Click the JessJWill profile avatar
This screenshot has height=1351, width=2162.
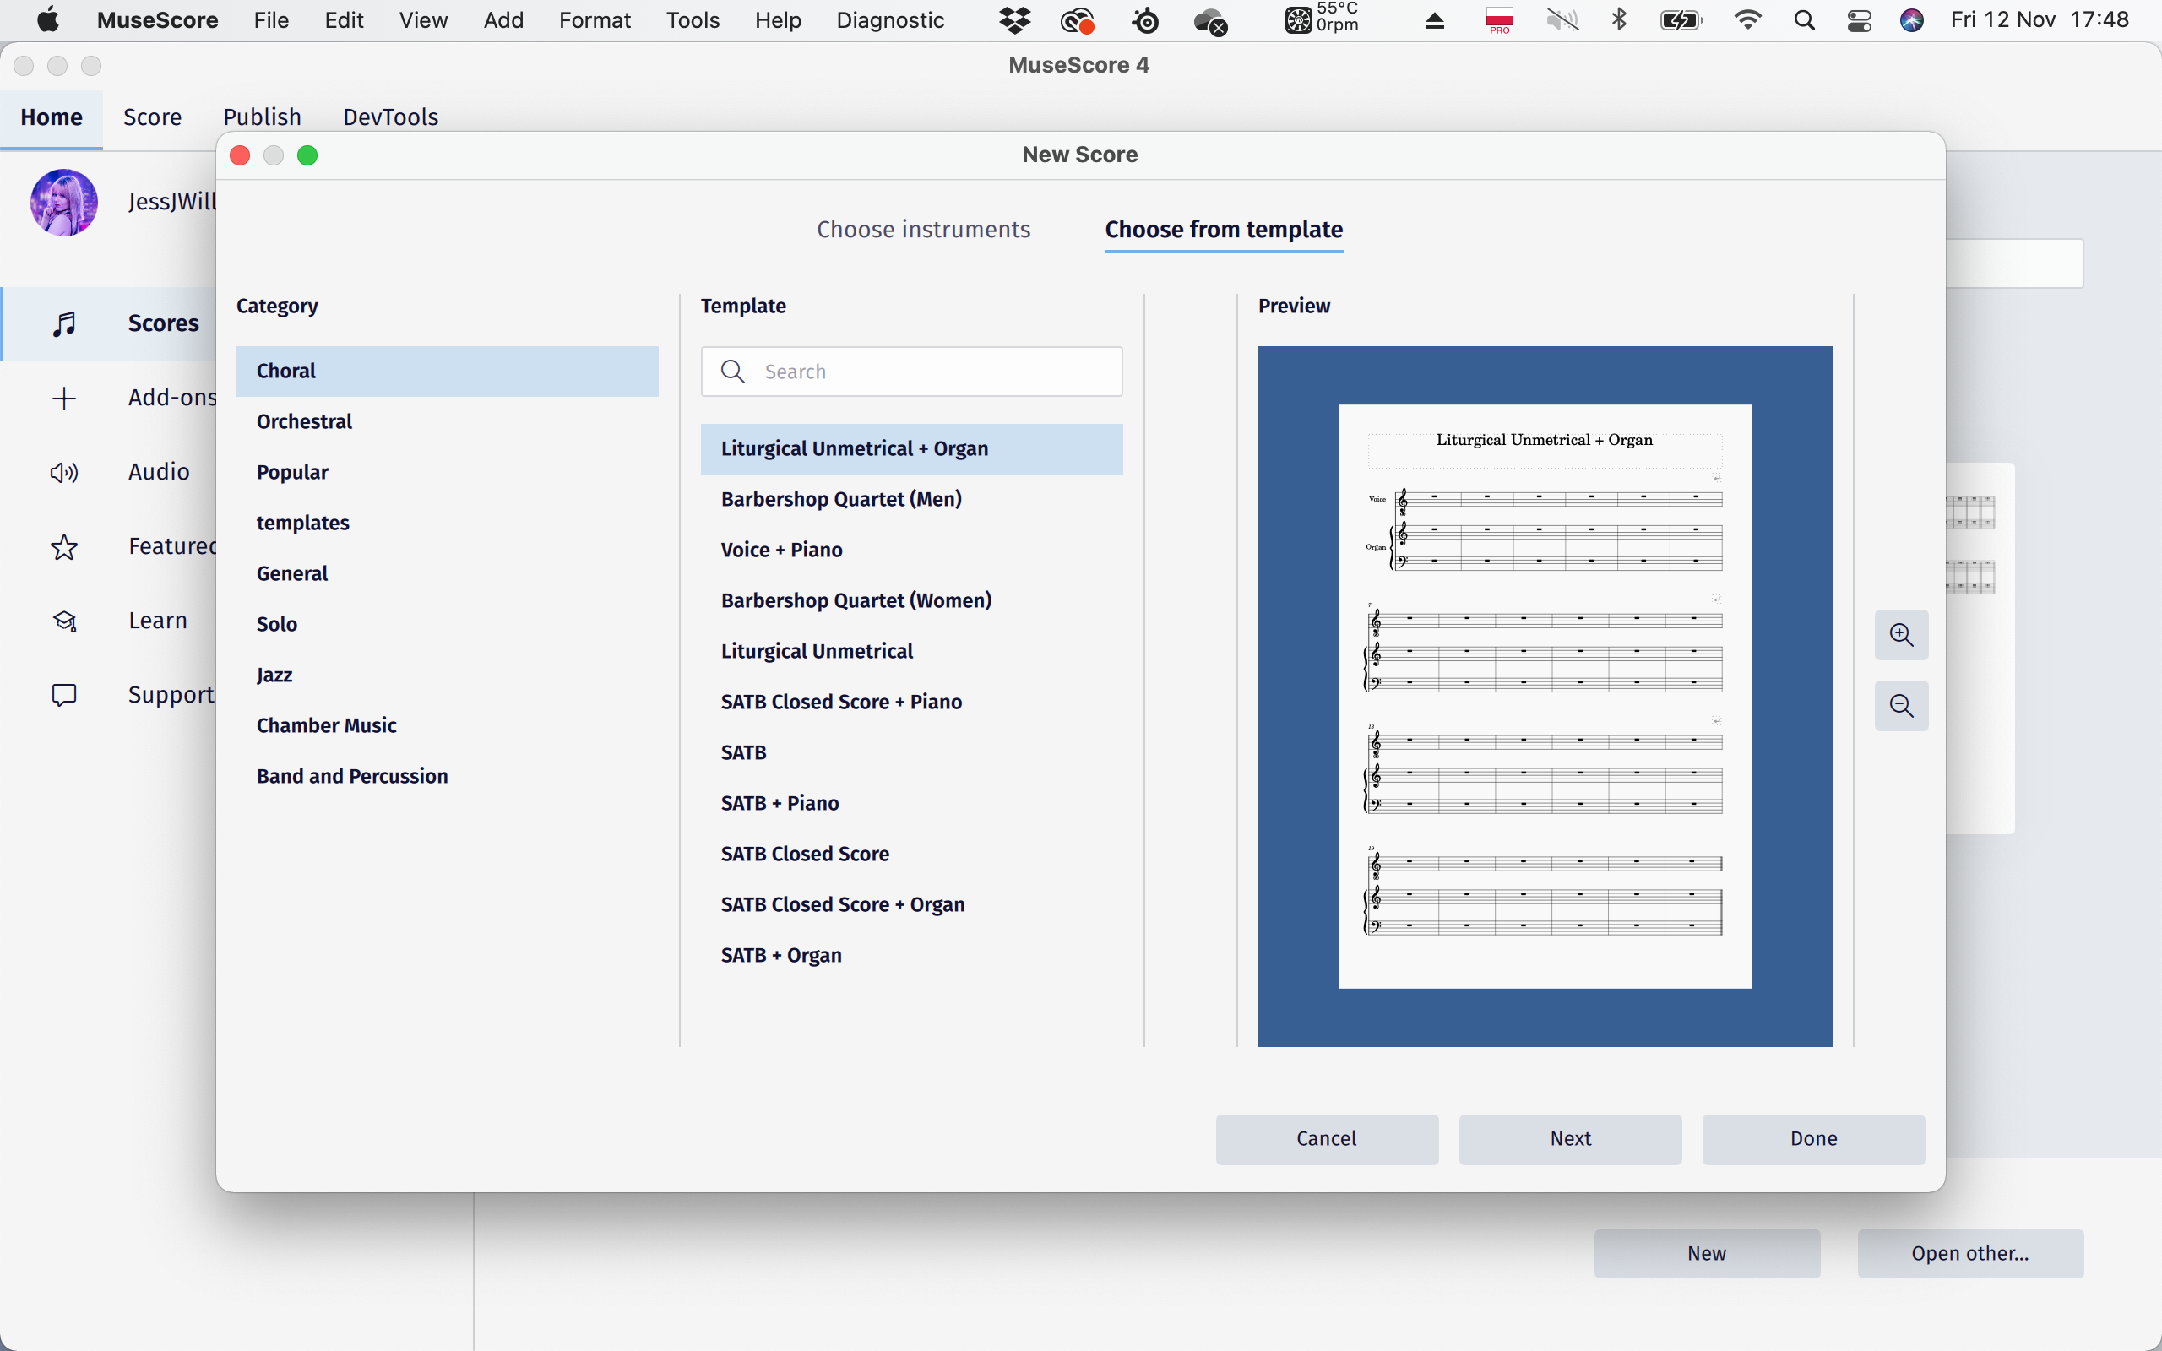63,202
